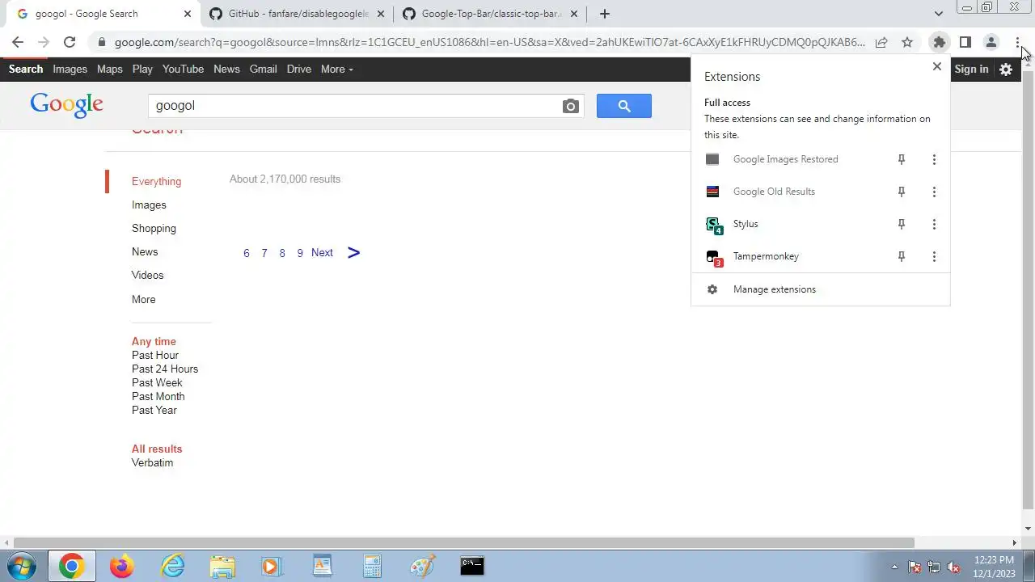Open more options for Google Images Restored
Viewport: 1035px width, 582px height.
click(x=934, y=159)
